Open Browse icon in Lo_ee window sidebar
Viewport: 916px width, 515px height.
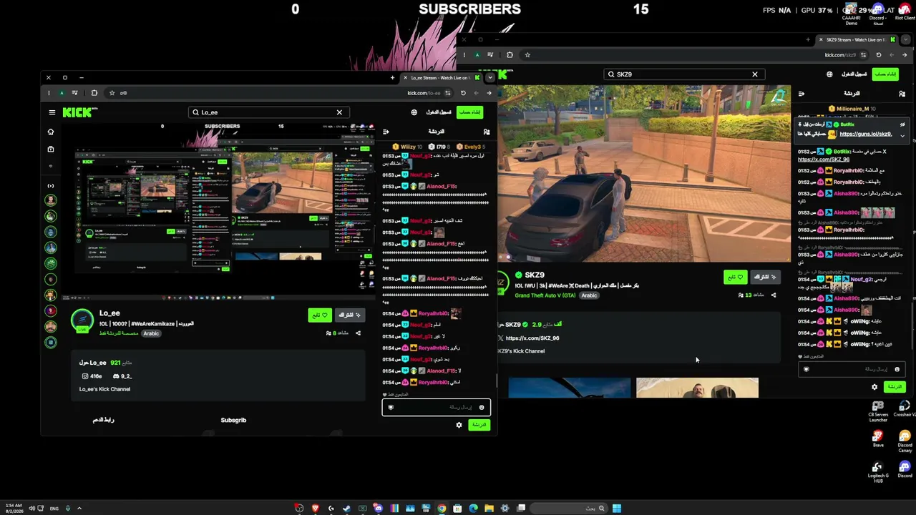tap(50, 149)
